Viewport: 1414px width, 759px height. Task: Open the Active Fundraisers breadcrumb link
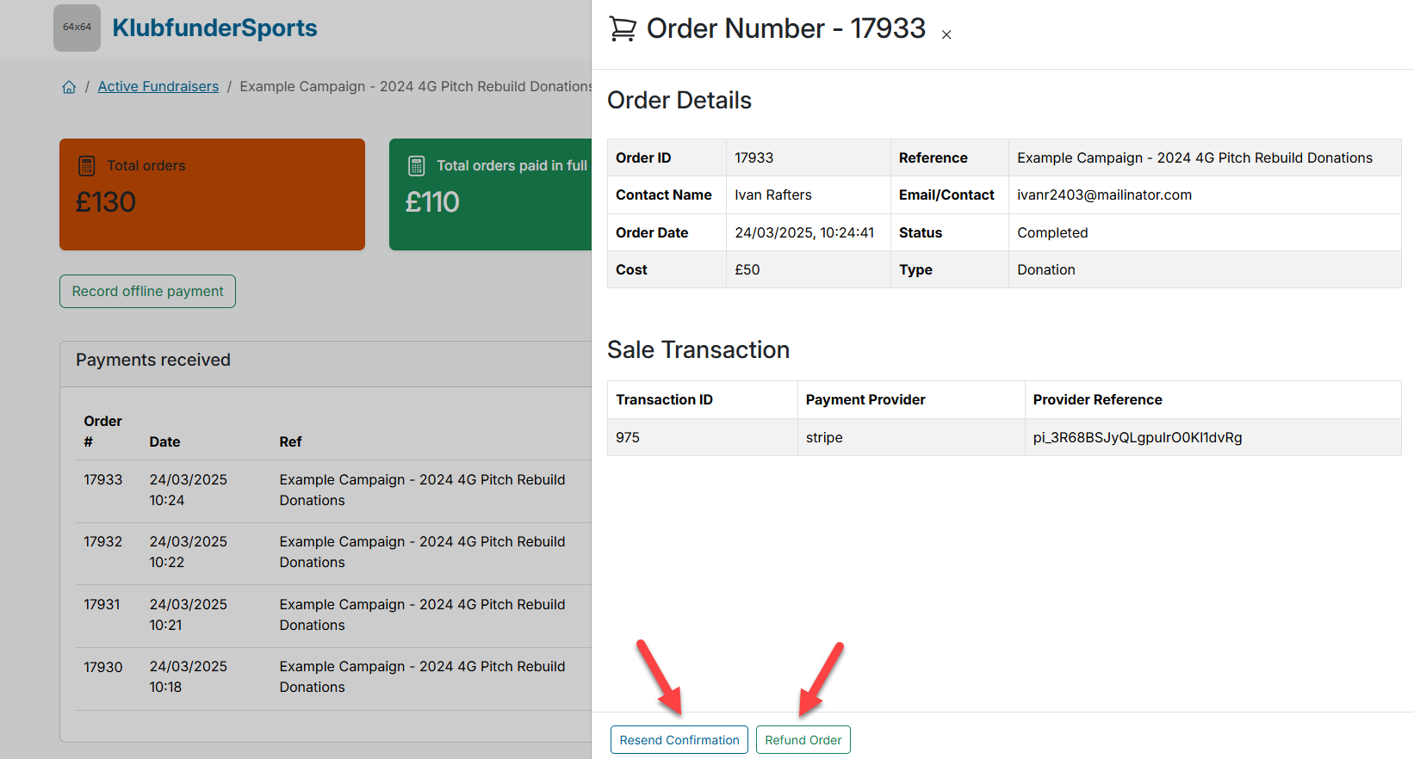[x=158, y=86]
